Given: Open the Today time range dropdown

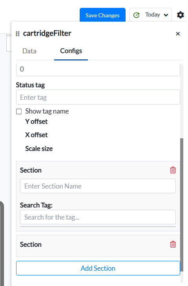Looking at the screenshot, I should click(x=151, y=15).
